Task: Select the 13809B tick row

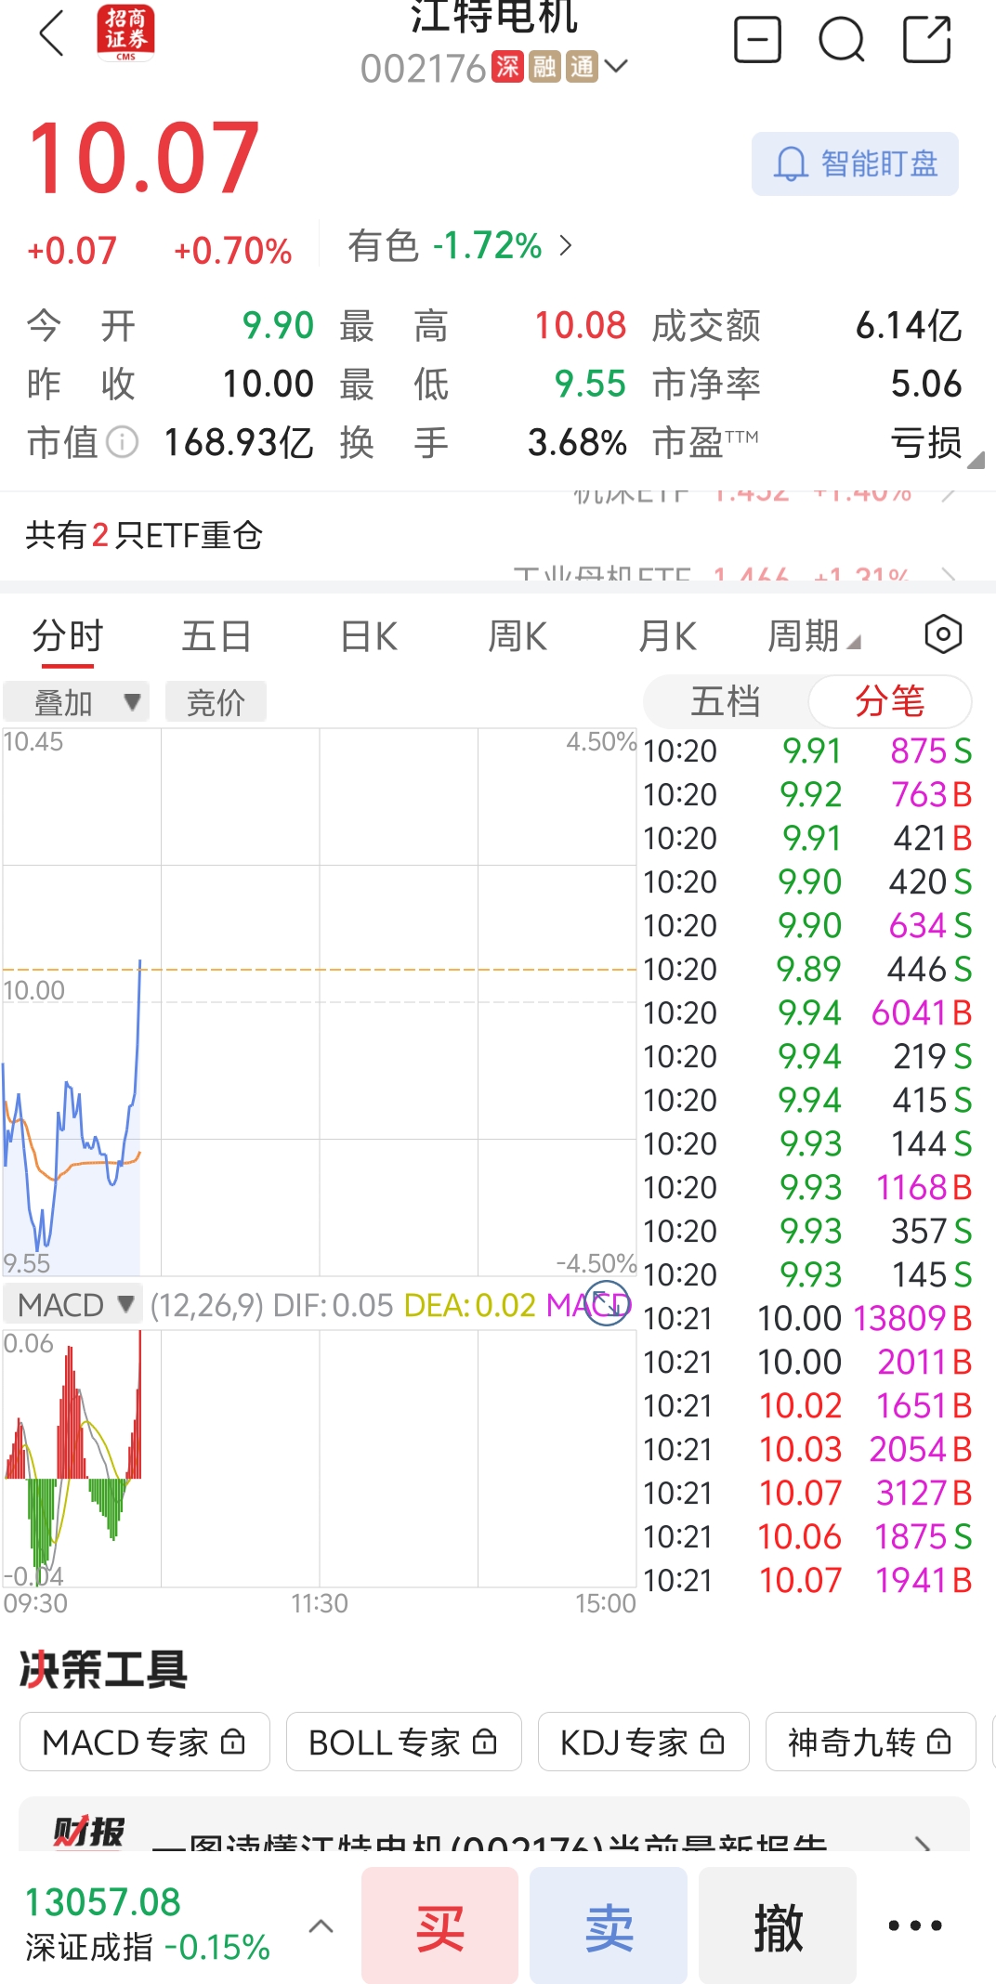Action: (x=807, y=1318)
